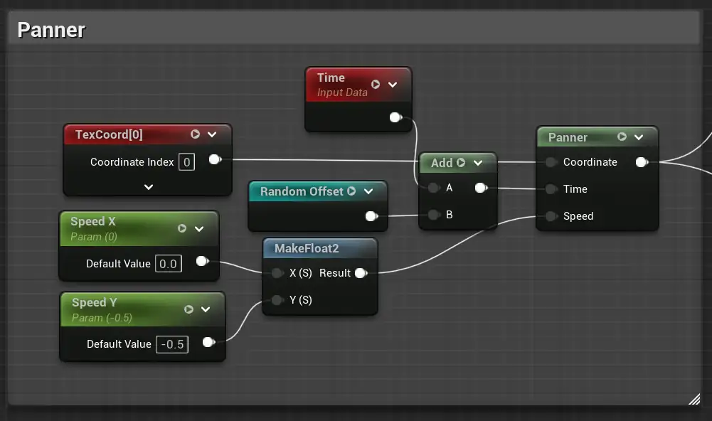The width and height of the screenshot is (712, 421).
Task: Click the MakeFloat2 Y (S) input pin
Action: point(277,299)
